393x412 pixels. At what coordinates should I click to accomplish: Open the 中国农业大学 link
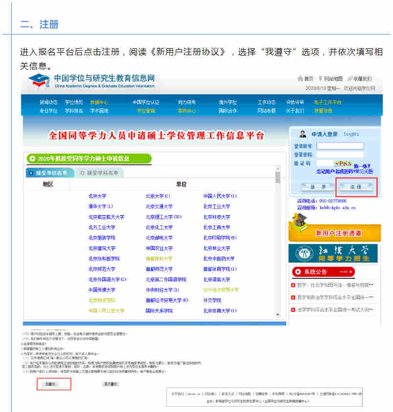point(159,248)
